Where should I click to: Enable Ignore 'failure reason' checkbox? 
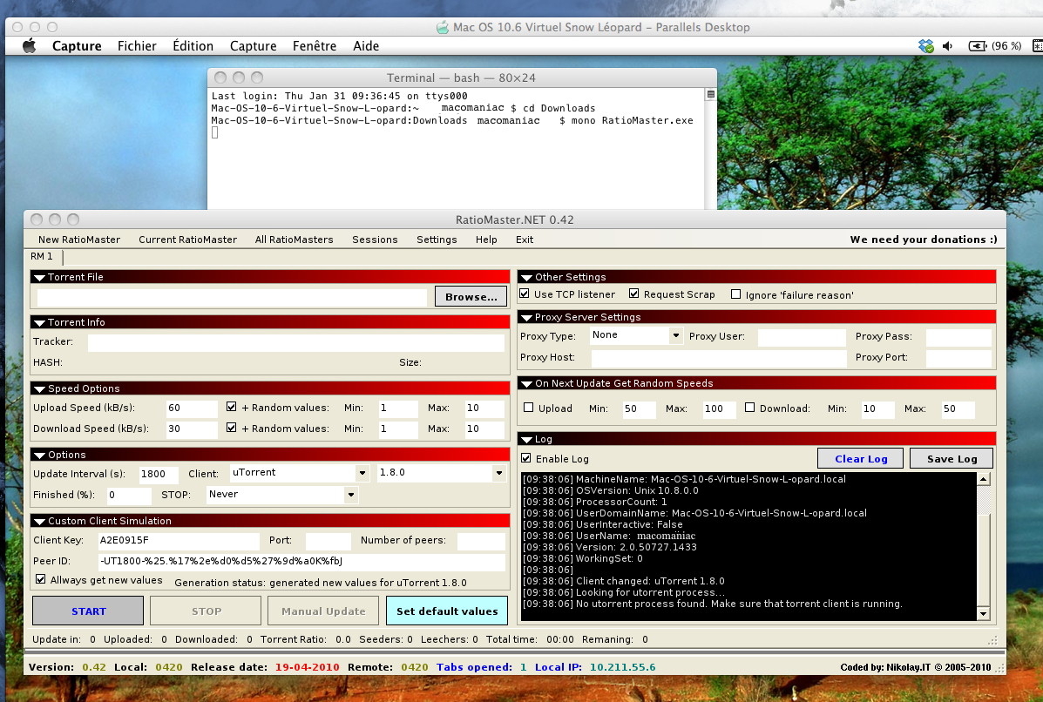(x=735, y=294)
